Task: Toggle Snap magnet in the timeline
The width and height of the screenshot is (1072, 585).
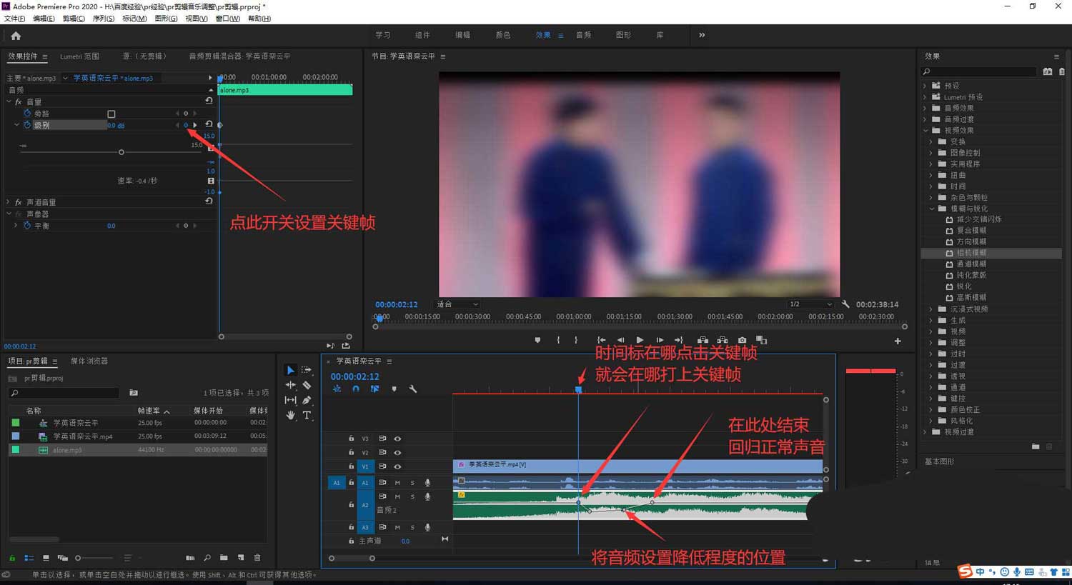Action: 356,389
